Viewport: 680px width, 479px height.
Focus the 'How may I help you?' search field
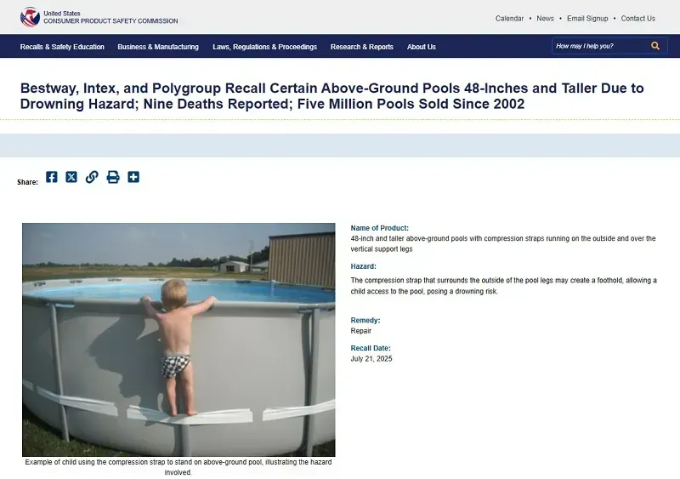[x=601, y=46]
